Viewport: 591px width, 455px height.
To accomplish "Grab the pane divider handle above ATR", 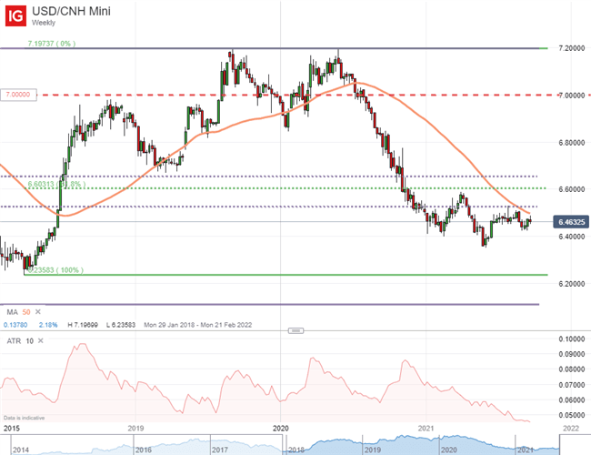I will [x=295, y=331].
